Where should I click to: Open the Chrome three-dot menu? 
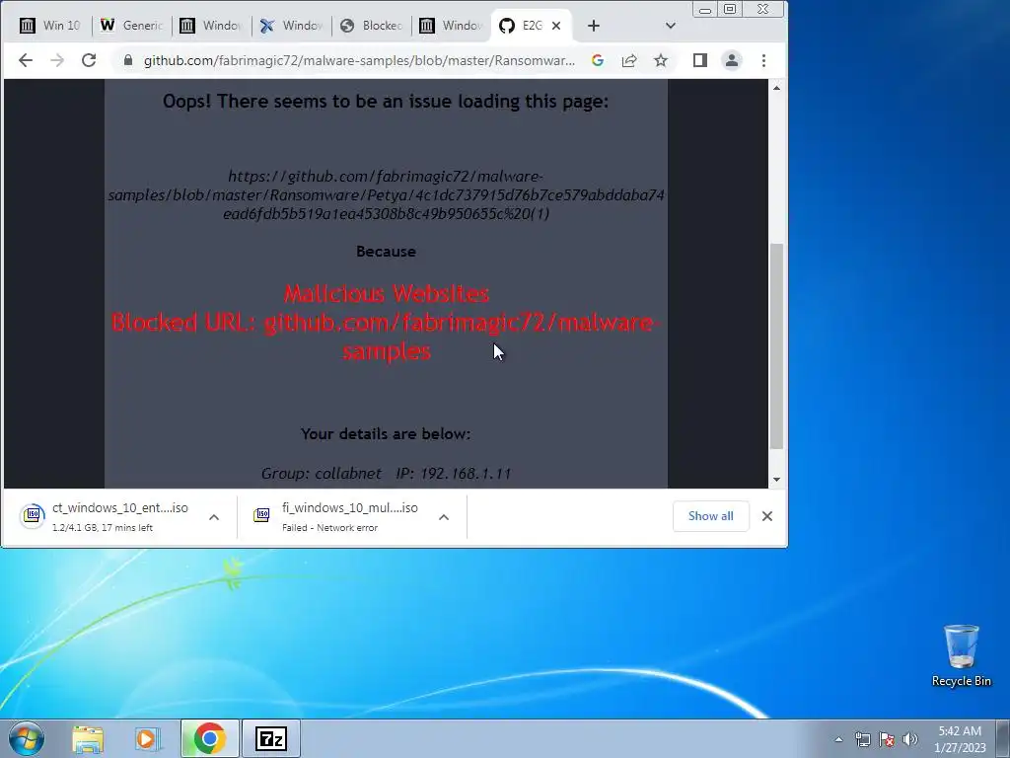tap(763, 60)
